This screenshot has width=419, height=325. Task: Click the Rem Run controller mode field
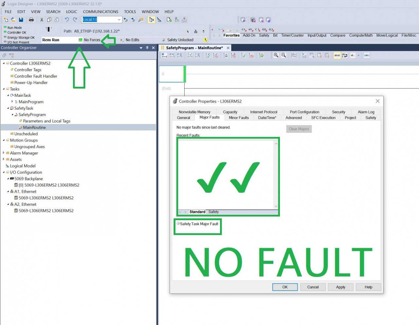tap(62, 40)
